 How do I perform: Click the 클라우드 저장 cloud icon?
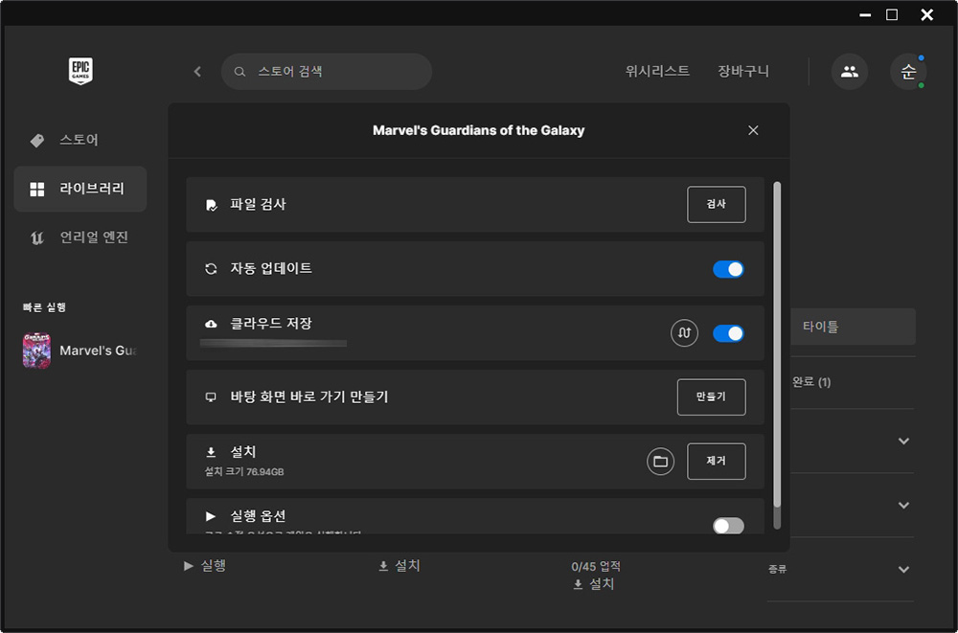(x=212, y=324)
